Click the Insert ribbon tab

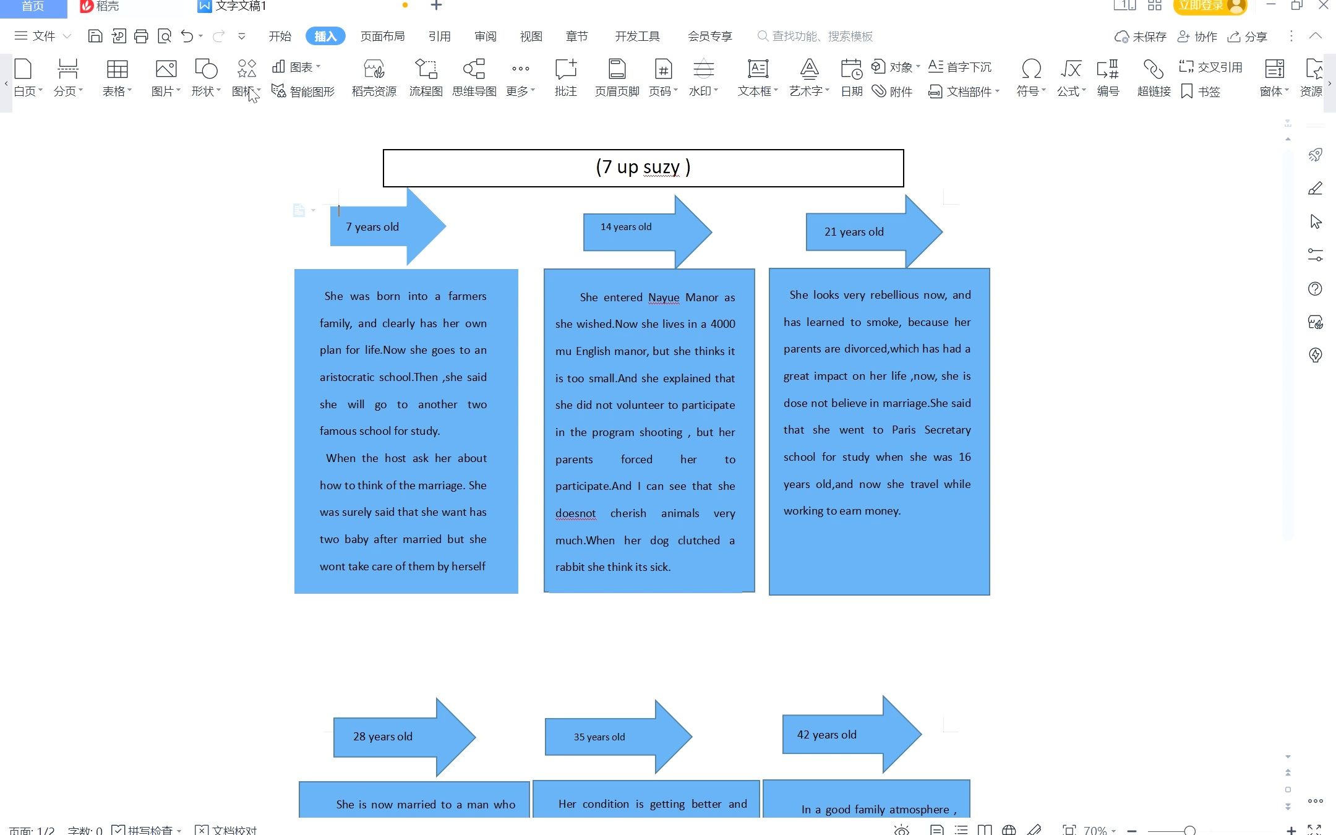(x=324, y=36)
